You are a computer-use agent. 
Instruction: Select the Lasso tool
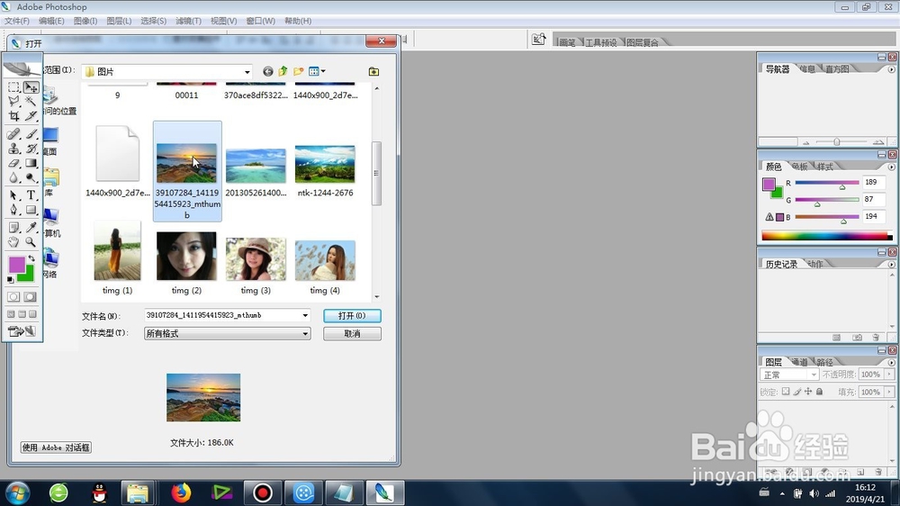tap(13, 102)
